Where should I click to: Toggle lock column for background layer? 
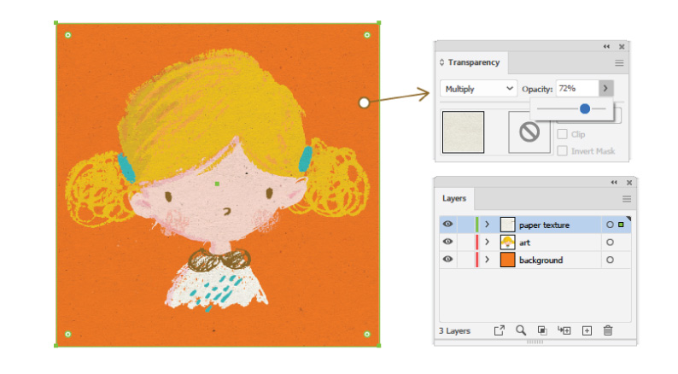(465, 260)
